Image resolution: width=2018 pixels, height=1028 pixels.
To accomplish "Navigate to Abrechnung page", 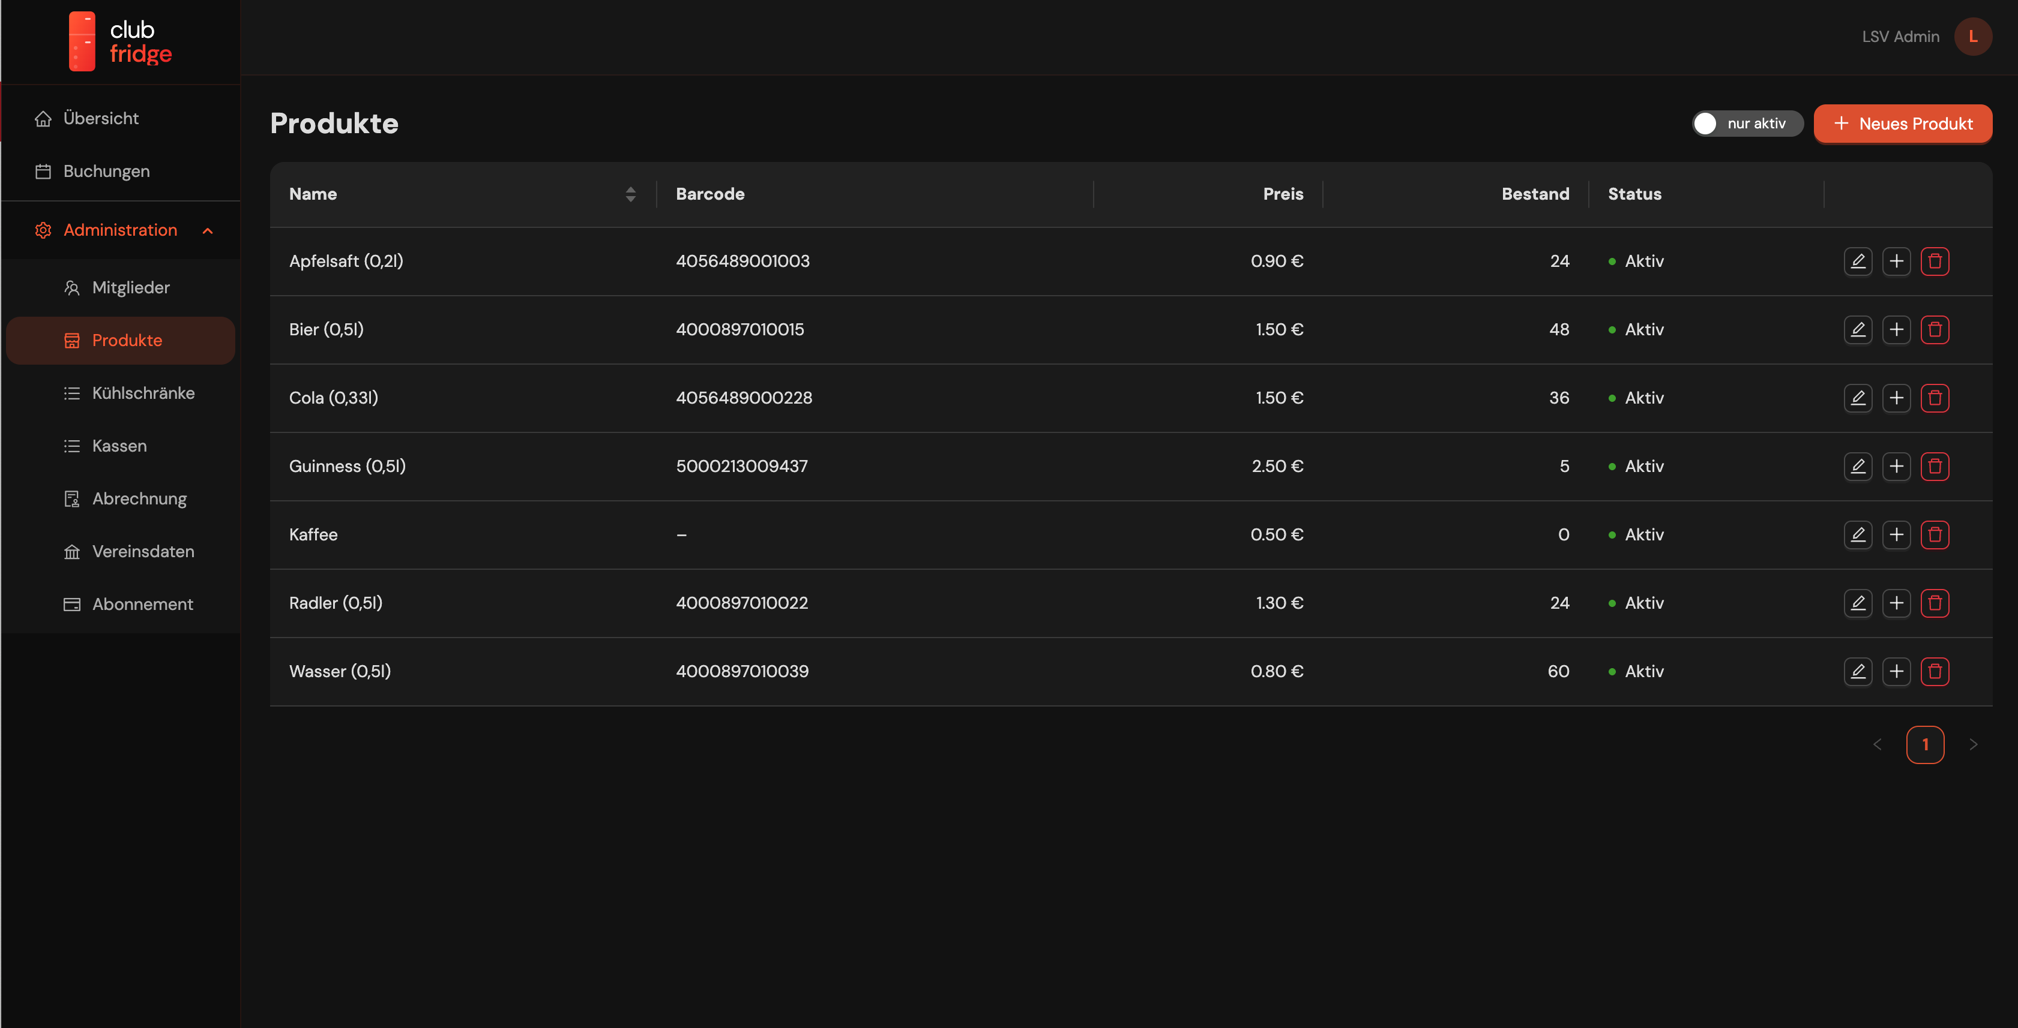I will pos(139,499).
